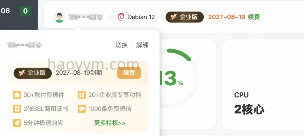Click the Debian 12 system label
The width and height of the screenshot is (304, 136).
click(141, 17)
